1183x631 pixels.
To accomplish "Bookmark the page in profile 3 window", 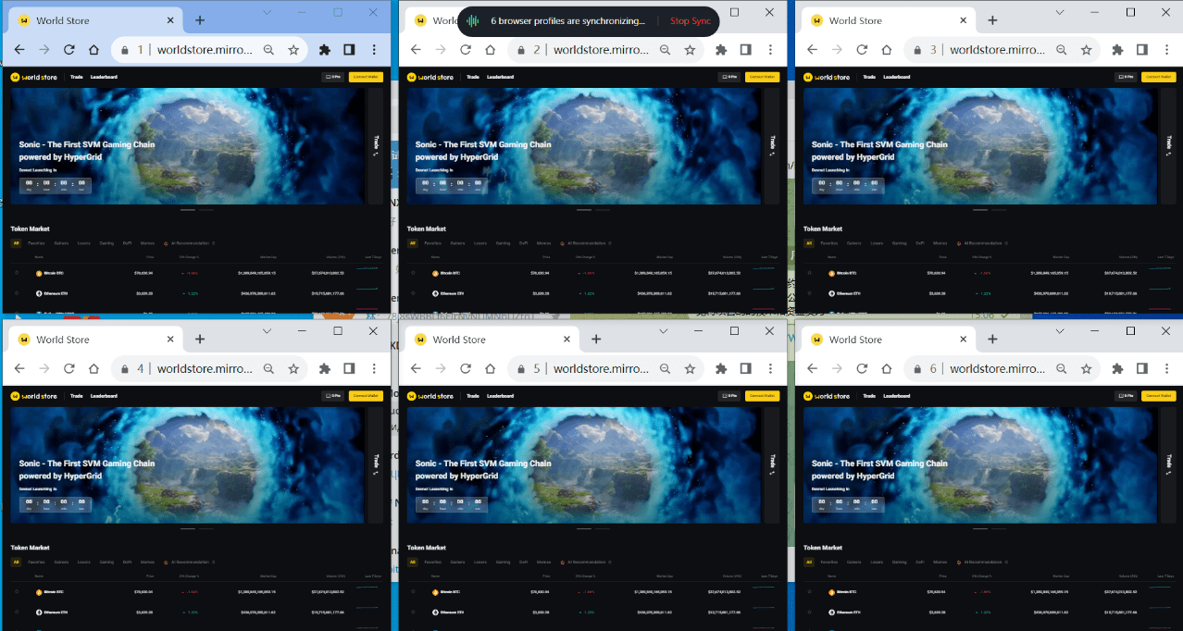I will click(1087, 50).
